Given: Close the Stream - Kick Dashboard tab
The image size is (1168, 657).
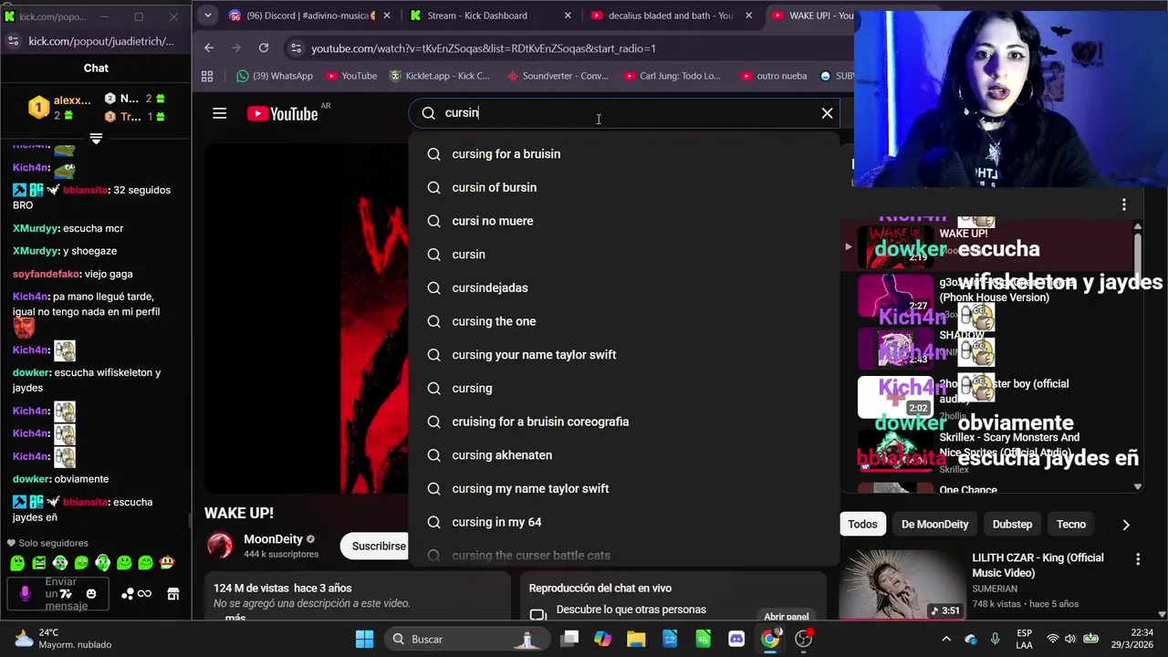Looking at the screenshot, I should point(568,16).
